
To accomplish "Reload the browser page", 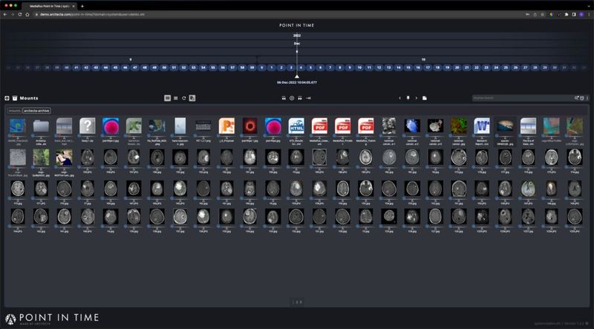I will click(20, 14).
